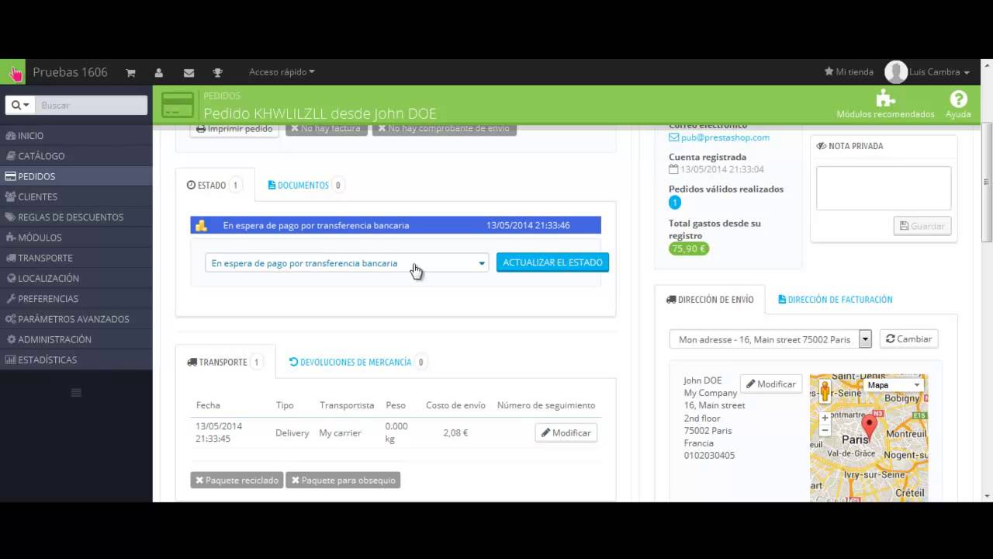Open Luis Cambra user menu
This screenshot has height=559, width=993.
[939, 72]
